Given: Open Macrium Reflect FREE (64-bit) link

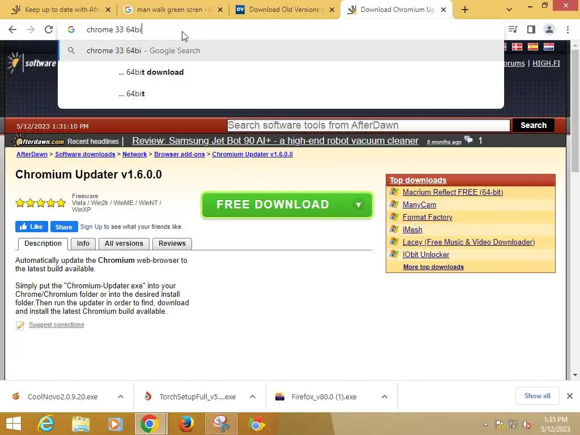Looking at the screenshot, I should tap(453, 193).
